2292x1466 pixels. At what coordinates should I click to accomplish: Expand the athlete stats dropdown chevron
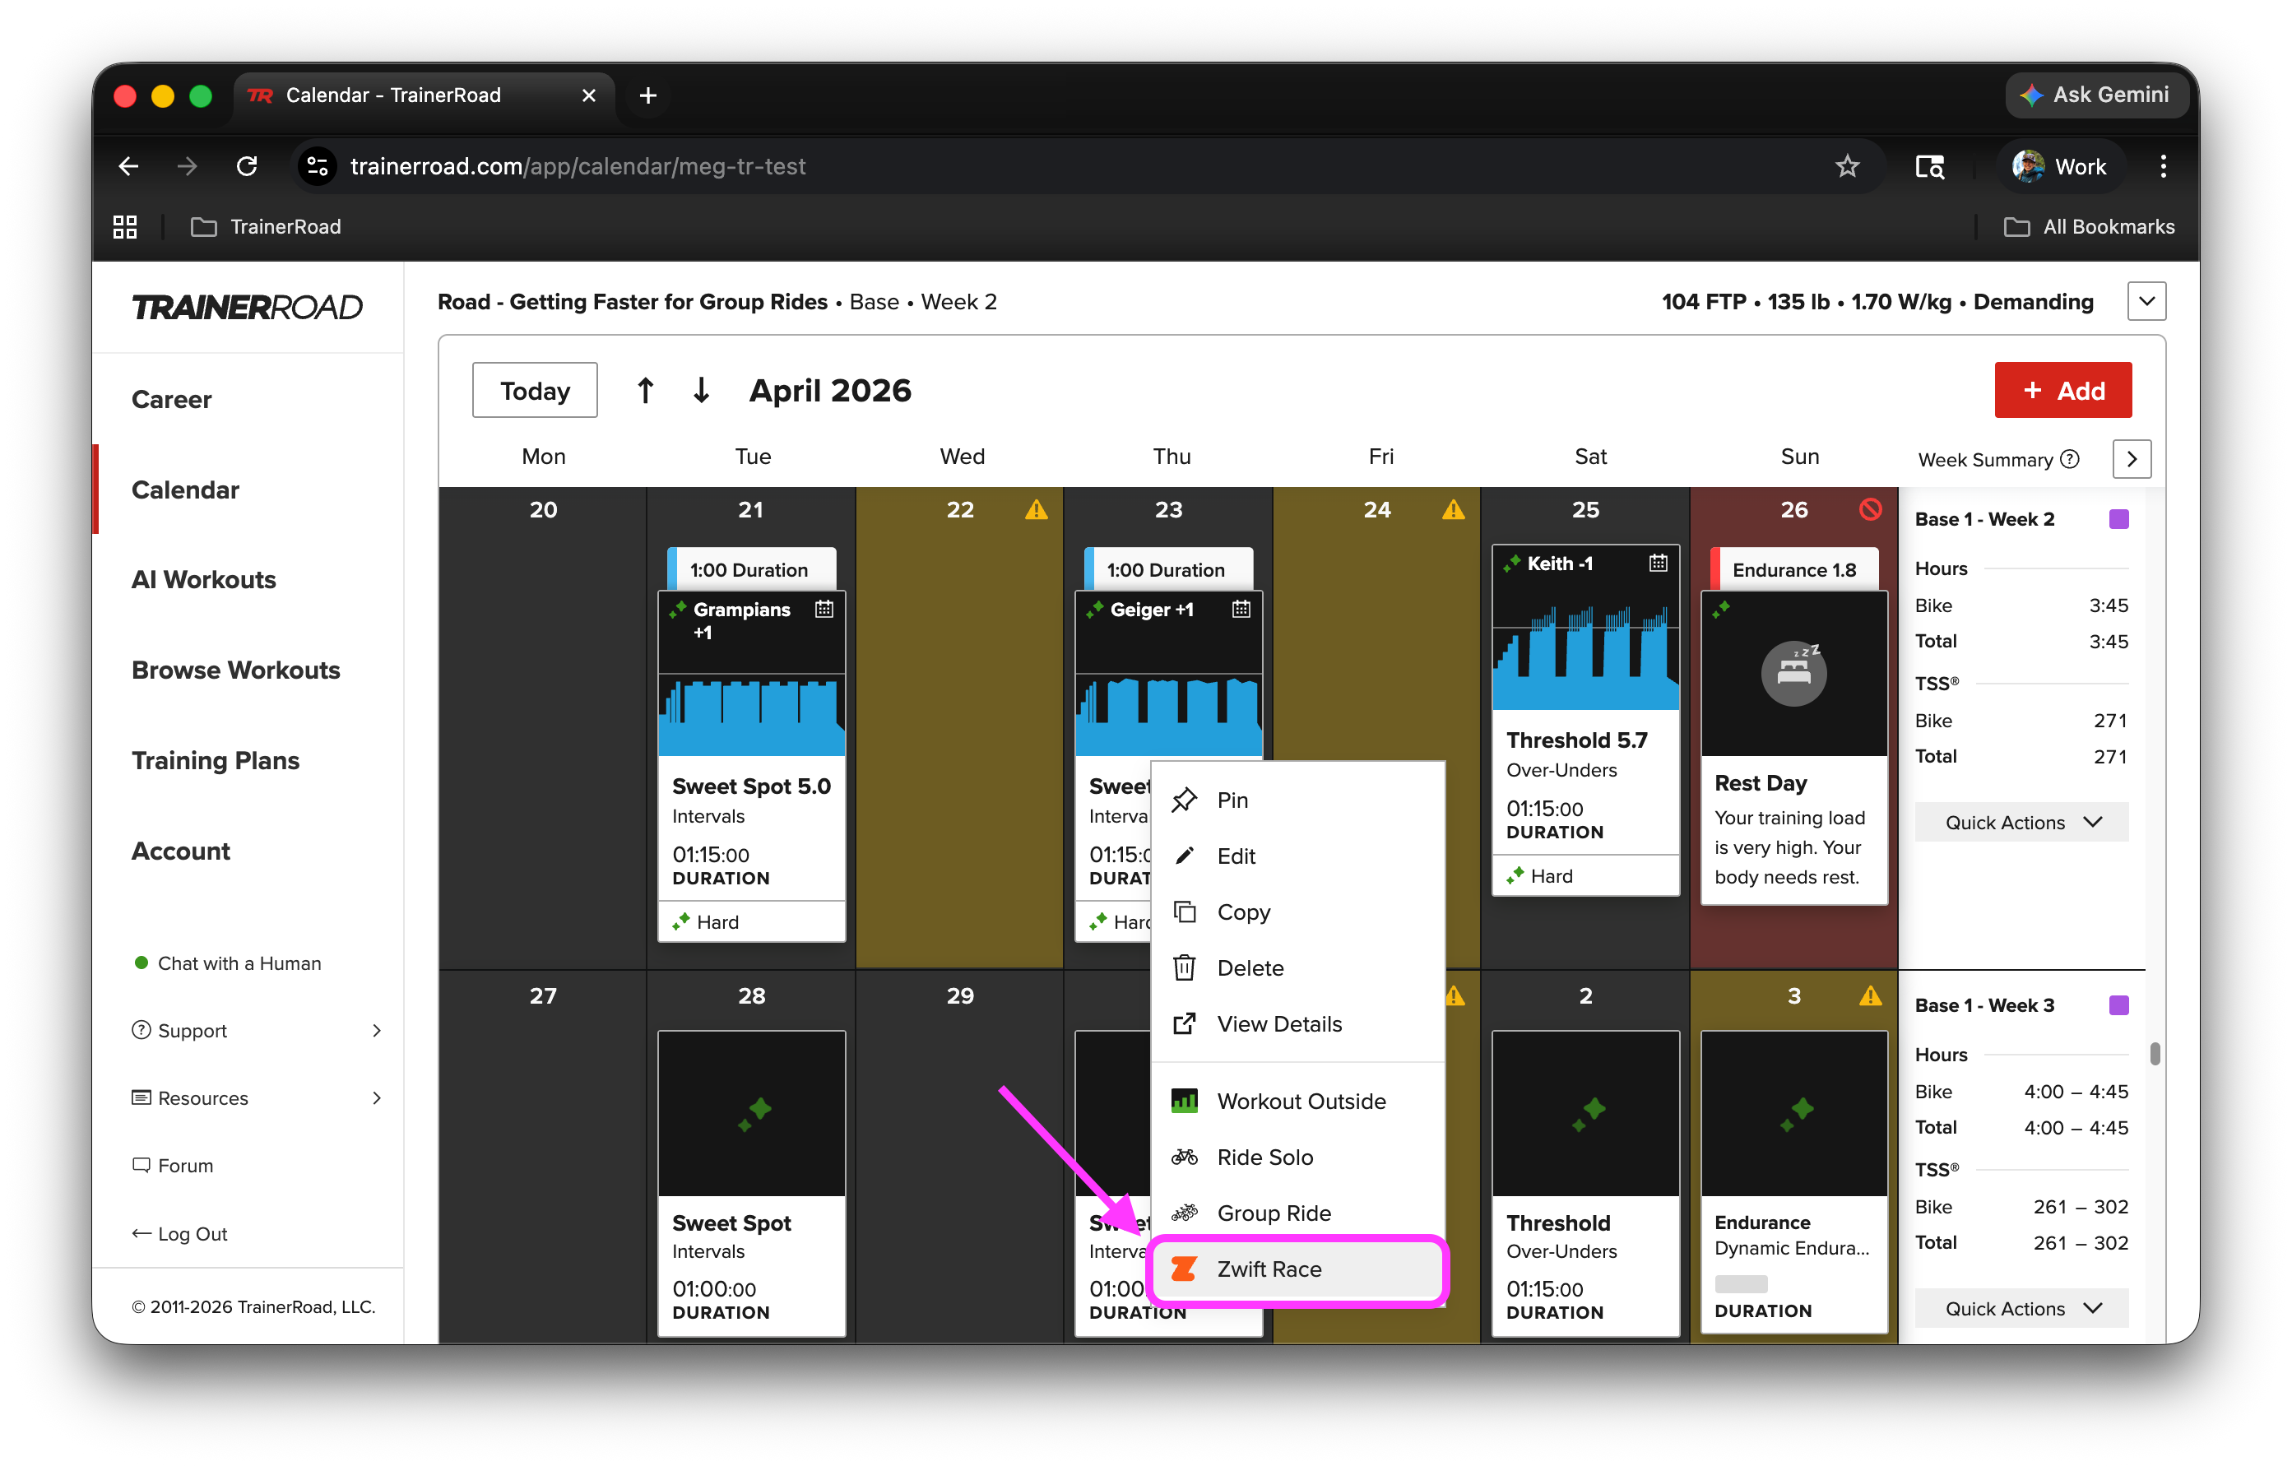[2147, 302]
